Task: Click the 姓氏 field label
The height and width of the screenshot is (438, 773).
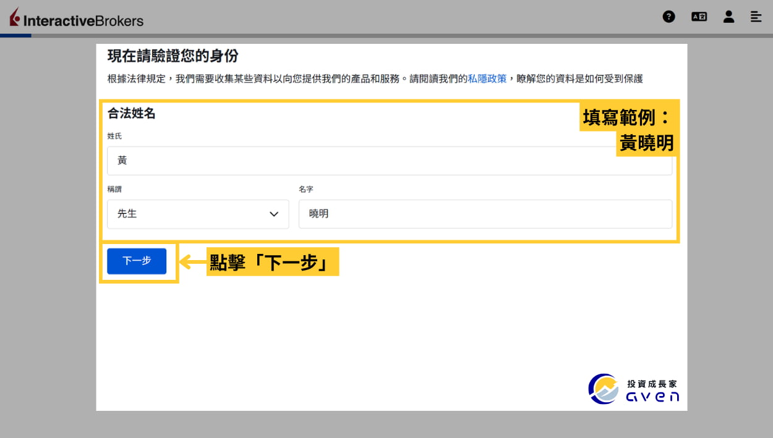Action: click(x=114, y=136)
